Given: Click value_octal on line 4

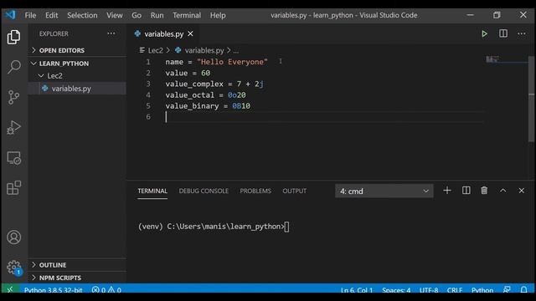Looking at the screenshot, I should click(x=190, y=94).
